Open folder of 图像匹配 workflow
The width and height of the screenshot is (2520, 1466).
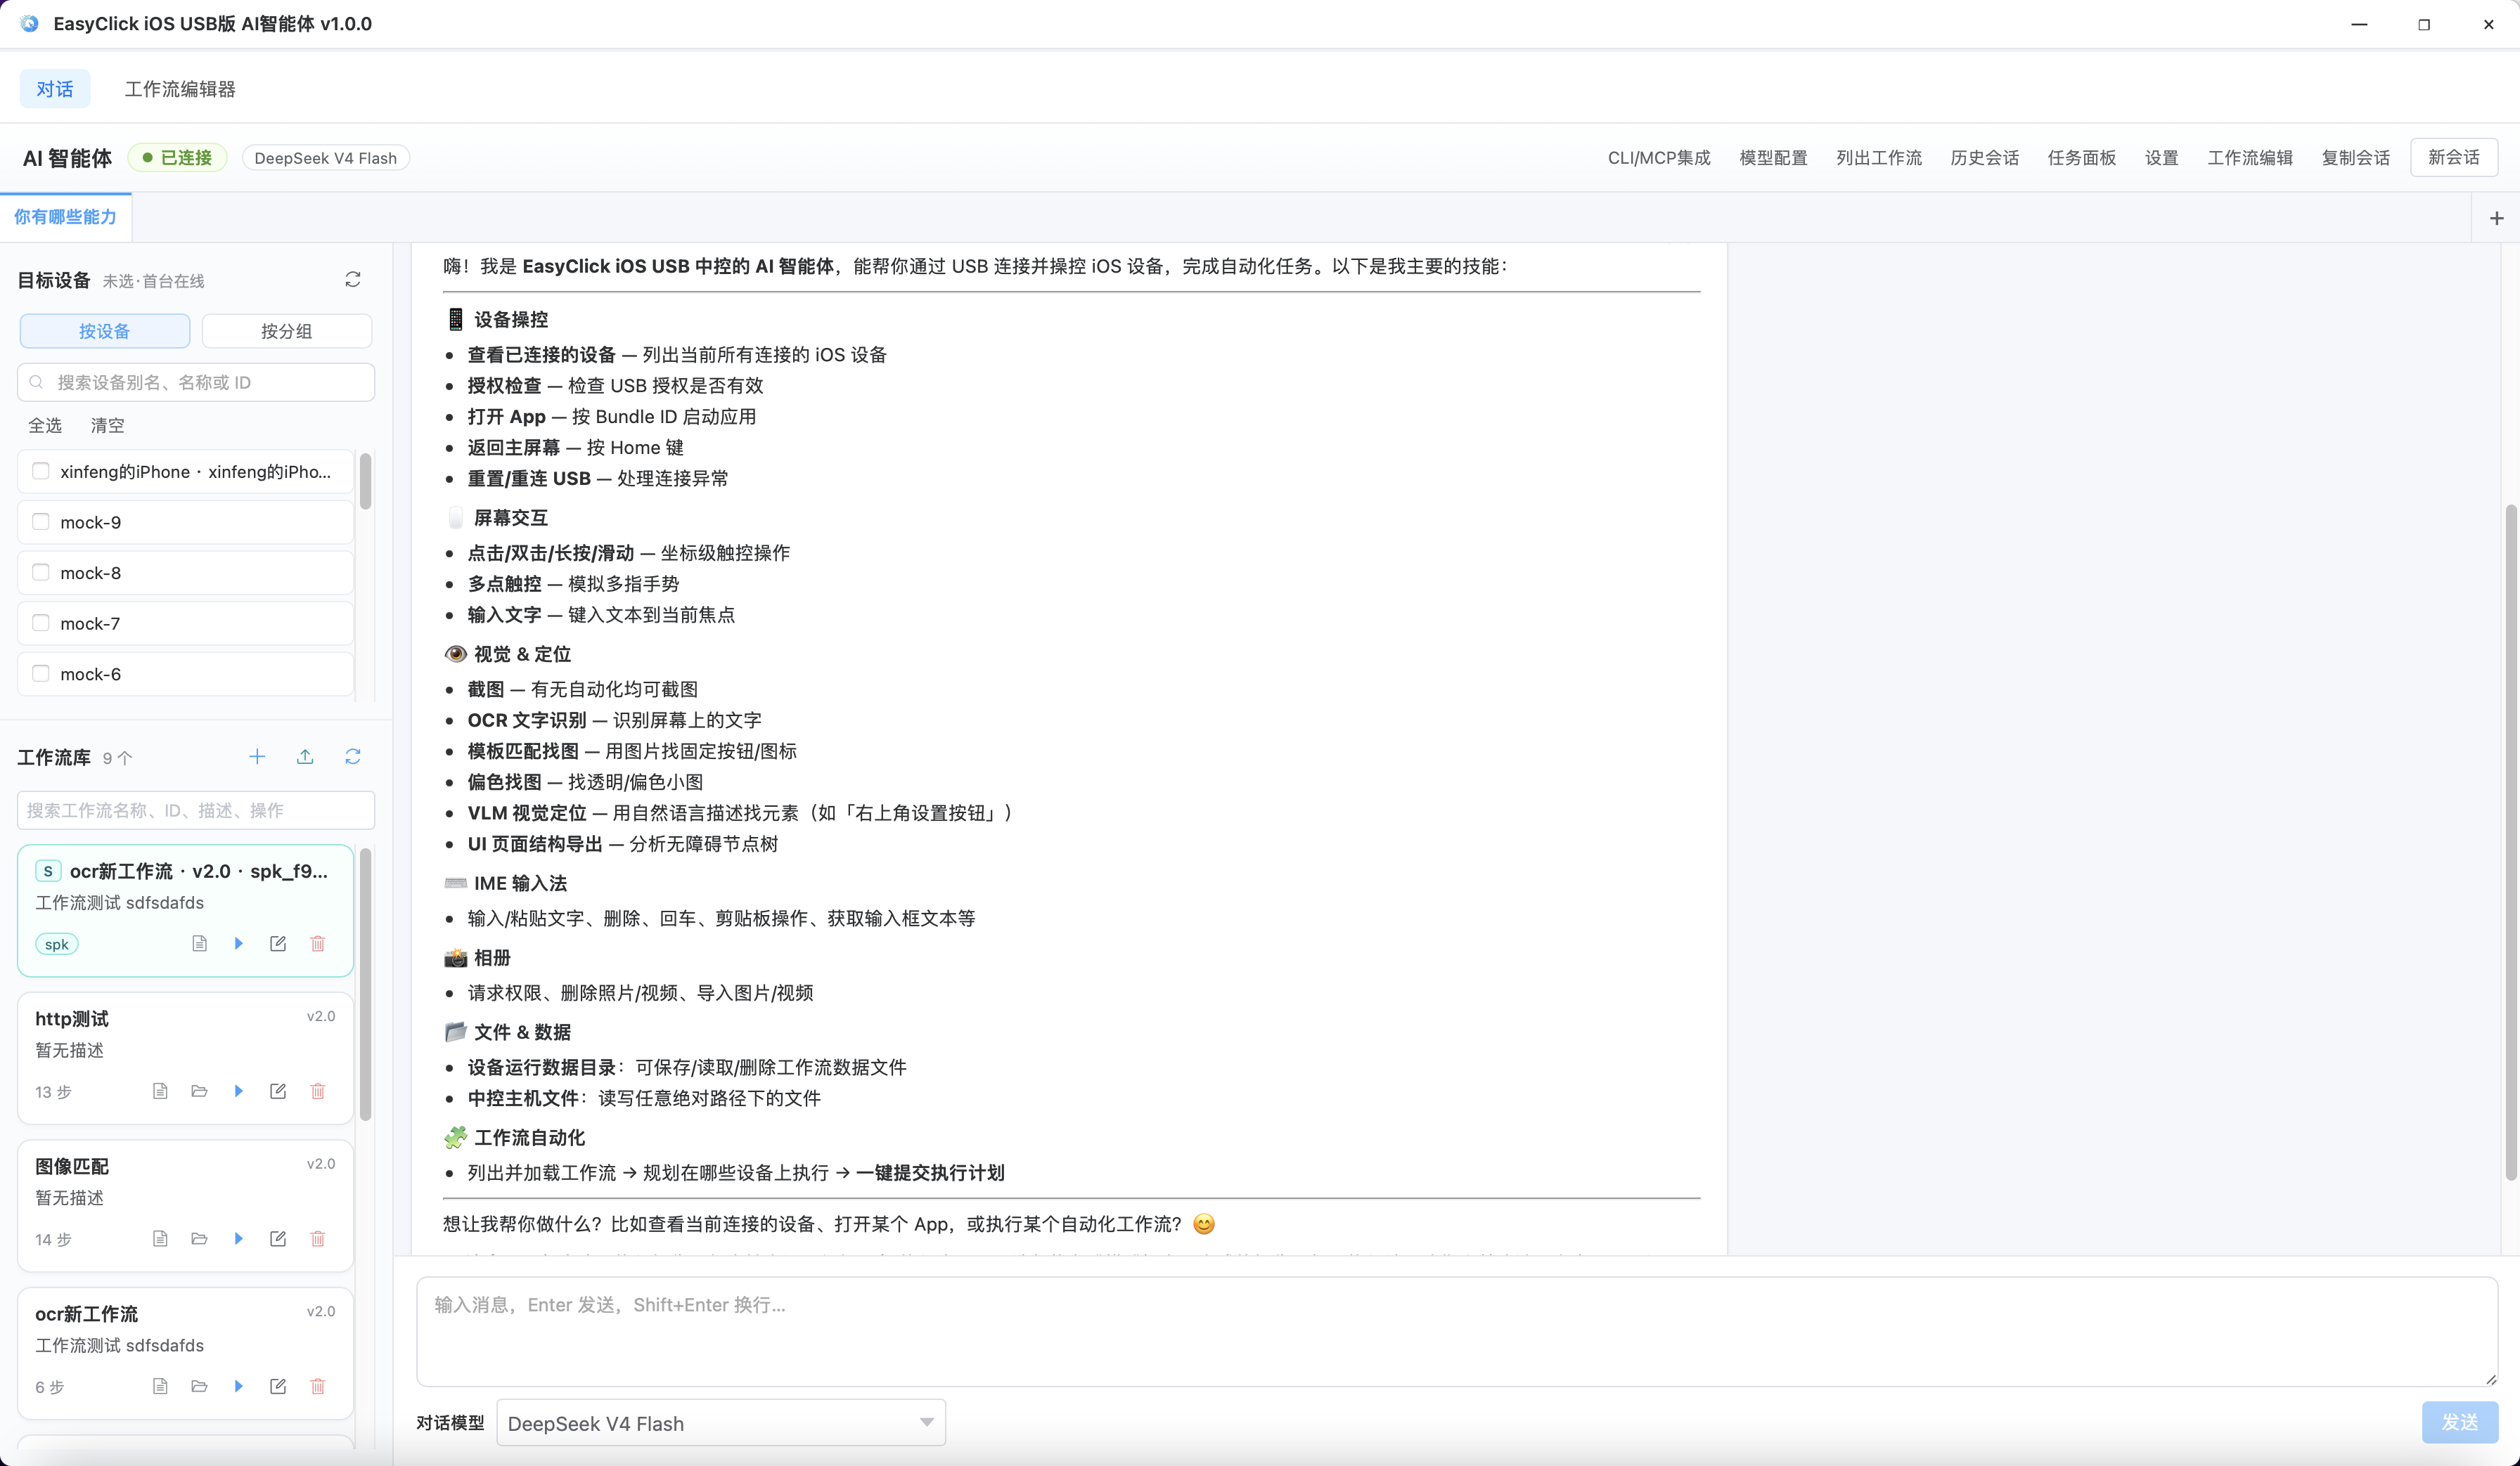tap(199, 1239)
